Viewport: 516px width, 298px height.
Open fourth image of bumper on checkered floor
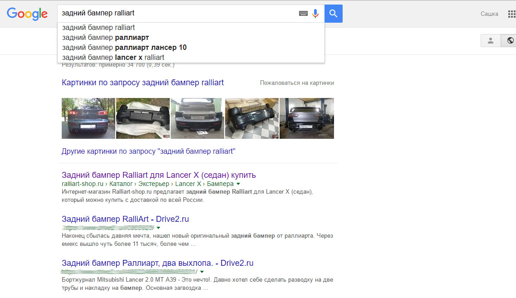[x=252, y=118]
